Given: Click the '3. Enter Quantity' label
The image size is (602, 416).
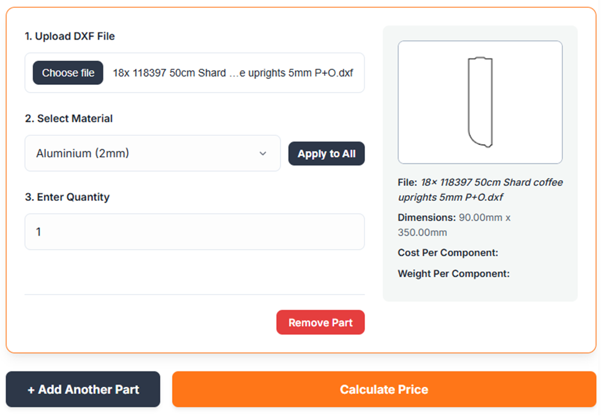Looking at the screenshot, I should (67, 197).
